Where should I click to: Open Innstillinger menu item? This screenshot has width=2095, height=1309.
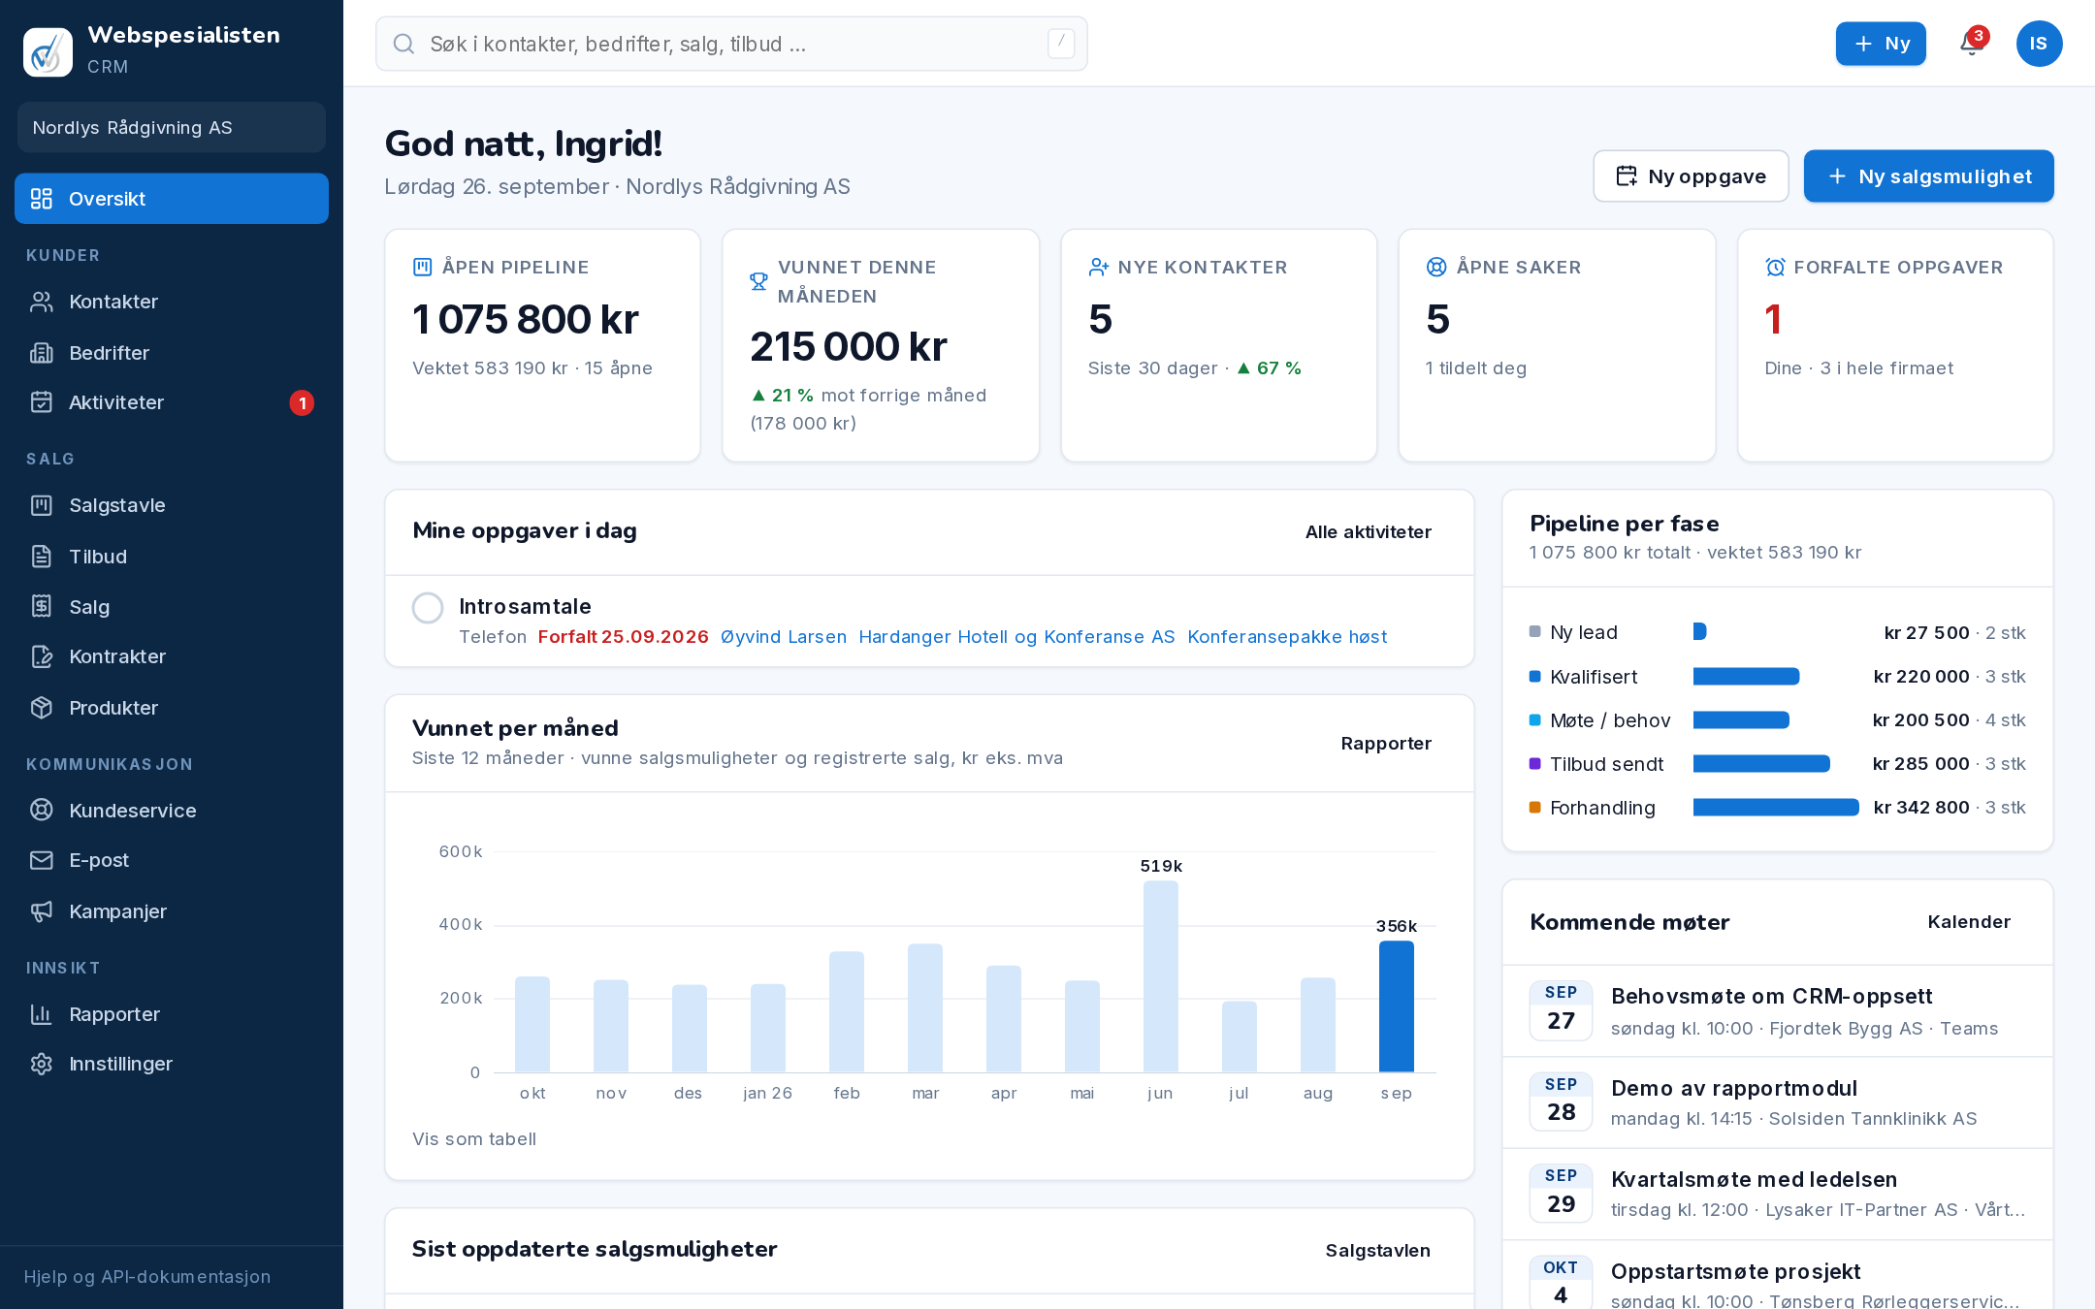172,1064
